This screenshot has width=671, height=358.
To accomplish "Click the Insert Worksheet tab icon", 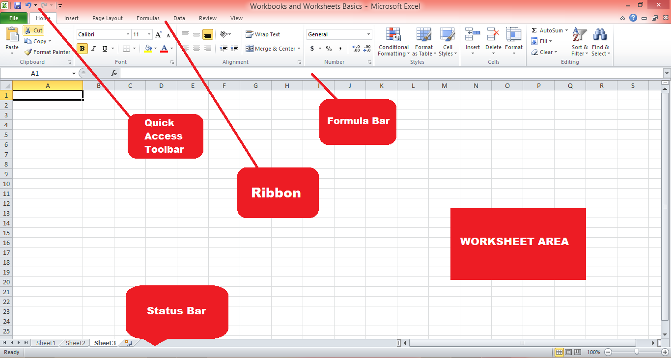I will 128,343.
